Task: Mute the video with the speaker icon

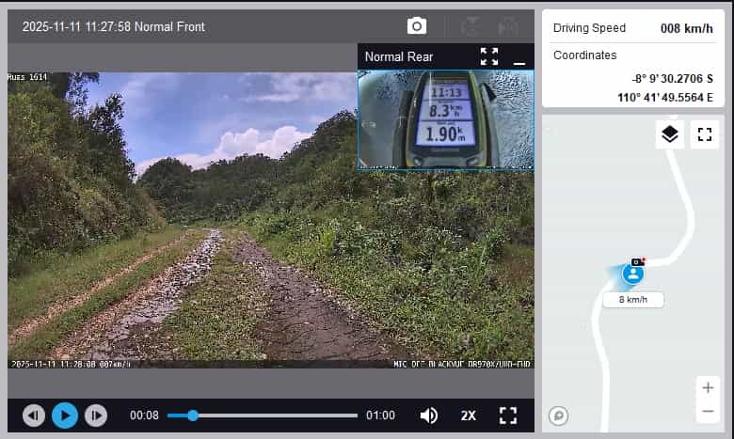Action: 429,415
